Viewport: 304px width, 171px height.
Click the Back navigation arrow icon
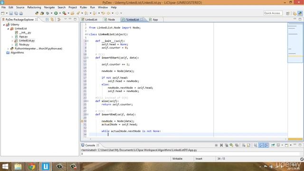pyautogui.click(x=109, y=13)
